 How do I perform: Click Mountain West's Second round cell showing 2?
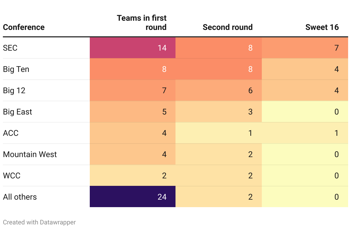[x=219, y=154]
